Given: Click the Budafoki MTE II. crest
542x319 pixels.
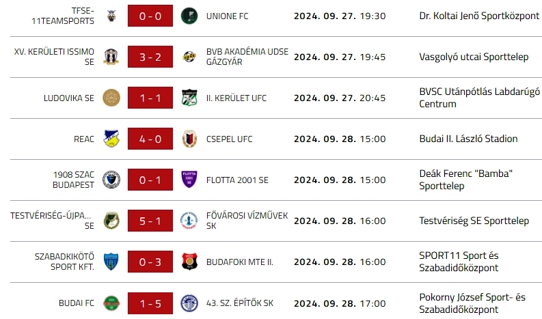Looking at the screenshot, I should pyautogui.click(x=189, y=262).
